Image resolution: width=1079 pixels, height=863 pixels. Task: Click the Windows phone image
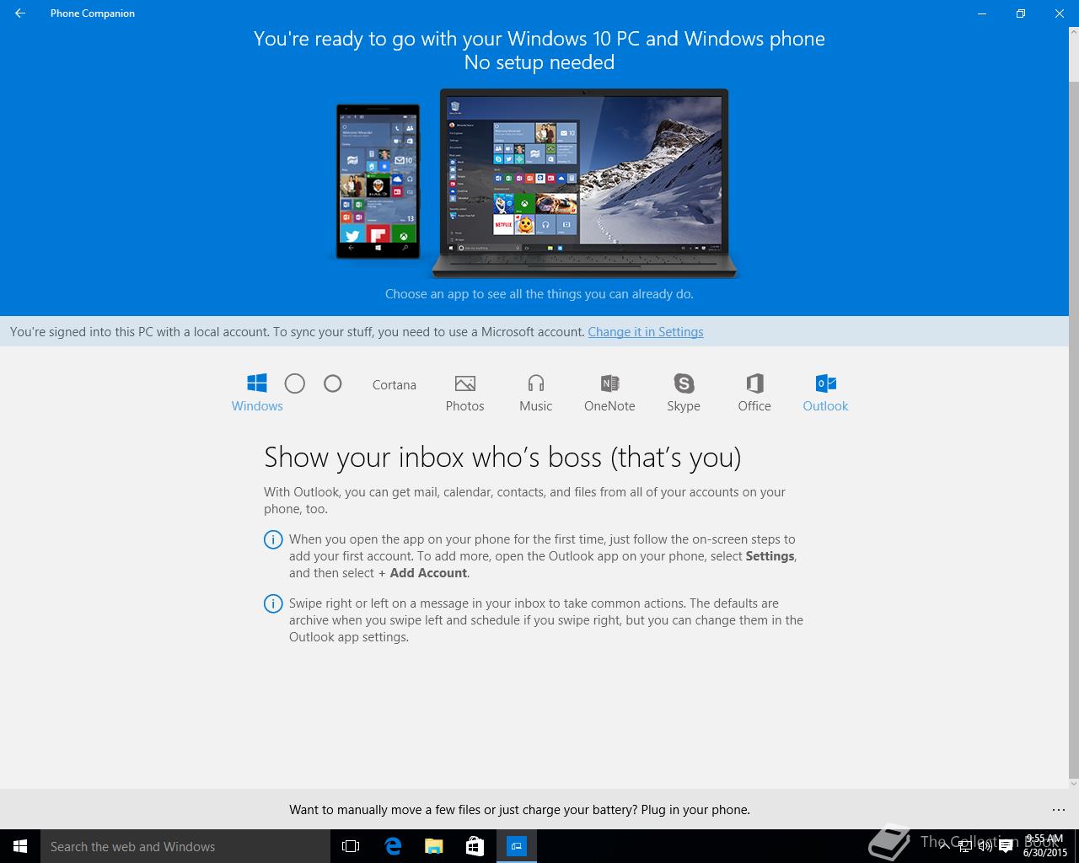pyautogui.click(x=378, y=181)
